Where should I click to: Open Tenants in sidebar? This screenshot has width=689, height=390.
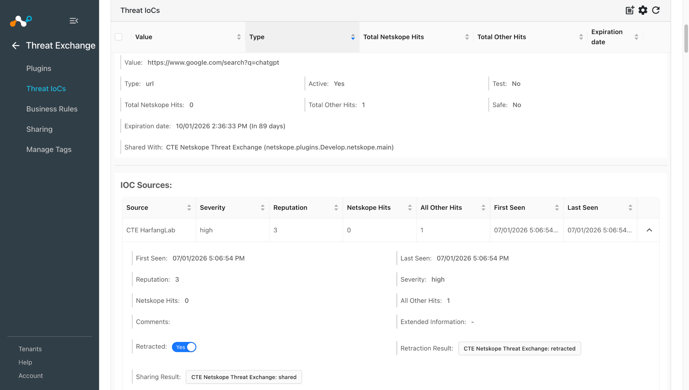click(x=30, y=349)
